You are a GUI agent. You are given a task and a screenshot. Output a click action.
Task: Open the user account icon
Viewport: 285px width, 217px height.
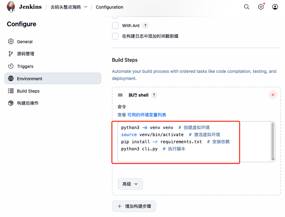[275, 7]
